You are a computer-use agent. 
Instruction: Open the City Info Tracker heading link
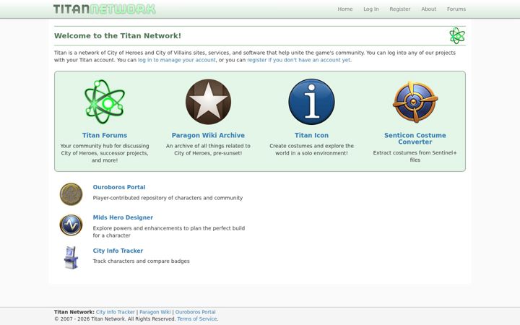point(118,251)
